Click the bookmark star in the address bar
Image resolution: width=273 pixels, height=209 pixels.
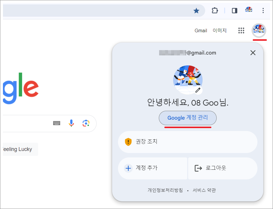[196, 11]
